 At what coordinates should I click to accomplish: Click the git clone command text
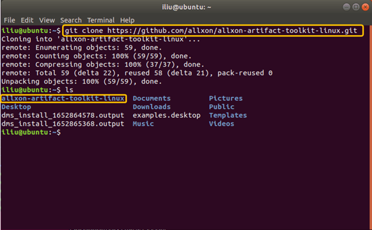(x=211, y=30)
